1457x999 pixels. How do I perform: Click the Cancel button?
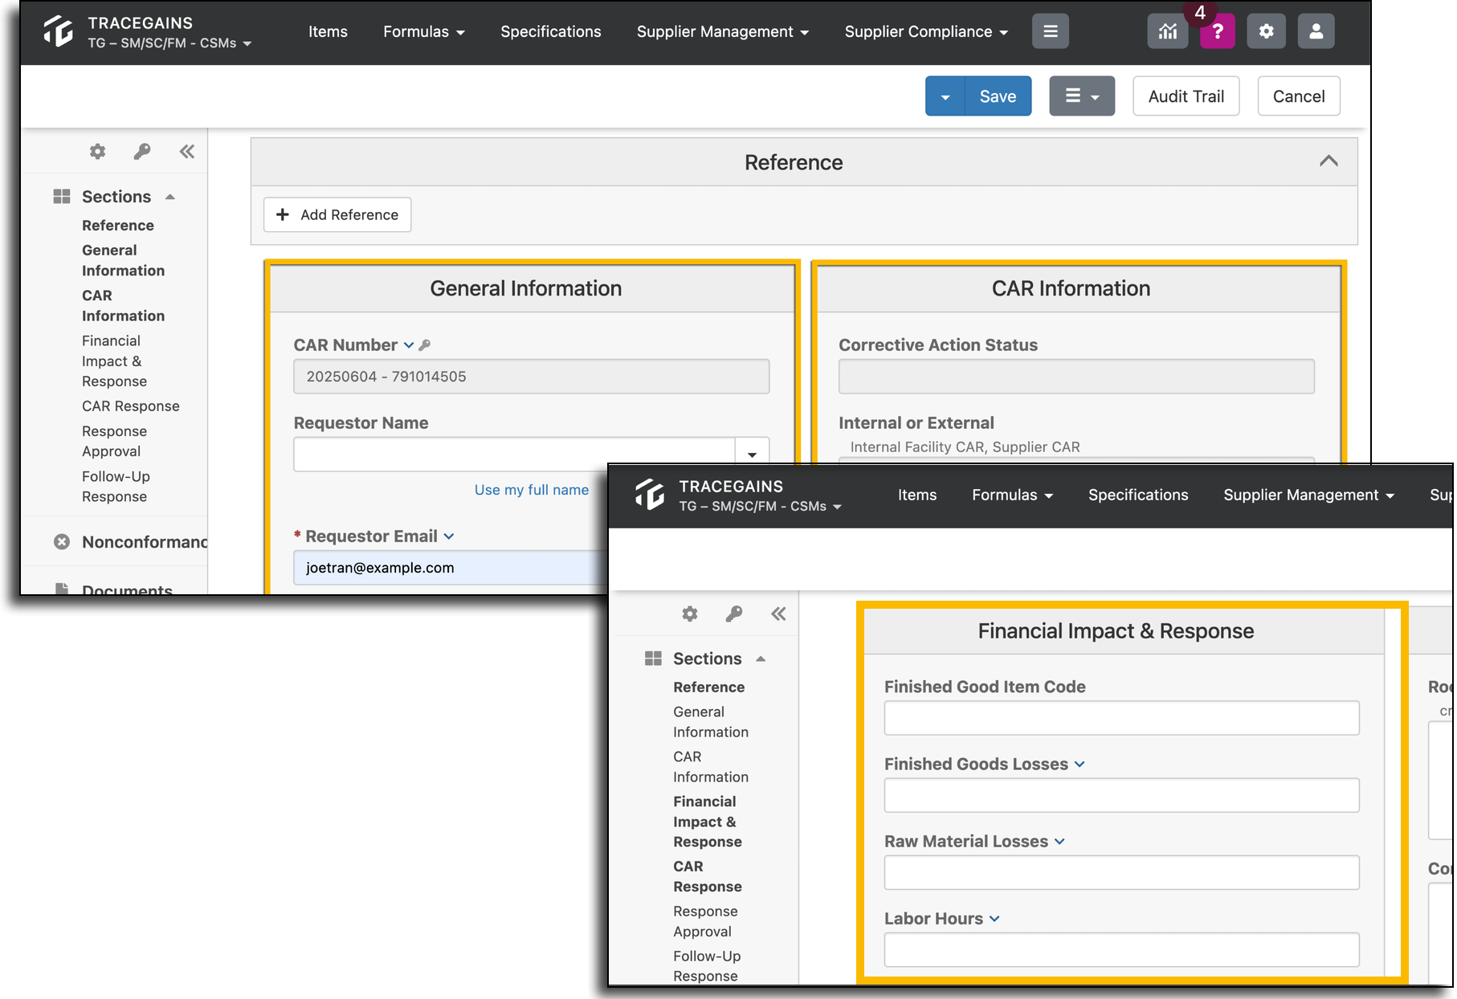click(1299, 96)
